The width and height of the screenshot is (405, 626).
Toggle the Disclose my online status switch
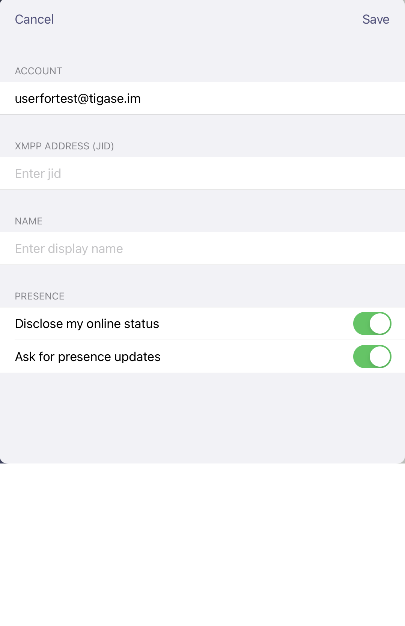coord(372,324)
